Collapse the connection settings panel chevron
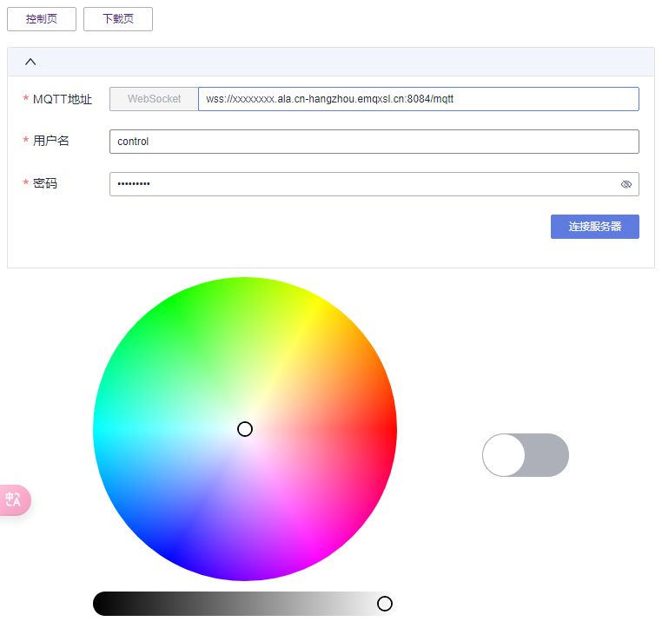The width and height of the screenshot is (662, 628). click(30, 62)
